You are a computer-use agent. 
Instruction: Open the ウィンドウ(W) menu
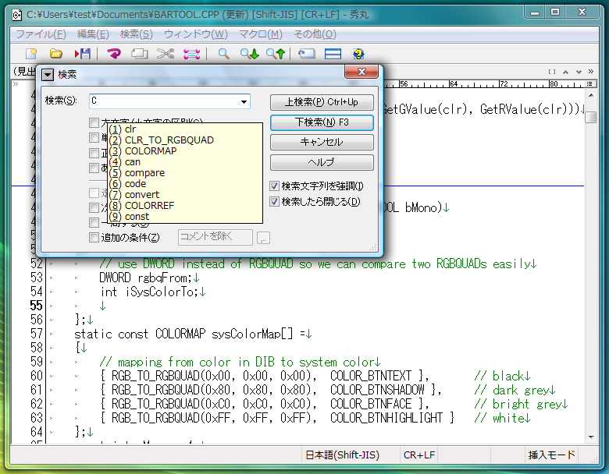(196, 34)
